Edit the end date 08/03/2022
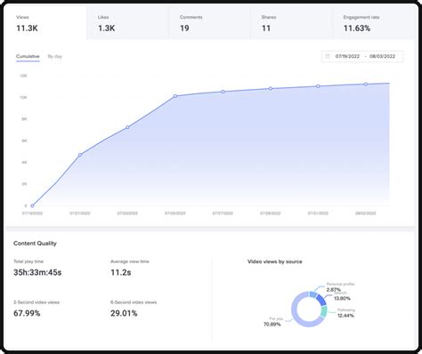This screenshot has width=422, height=354. pyautogui.click(x=382, y=56)
